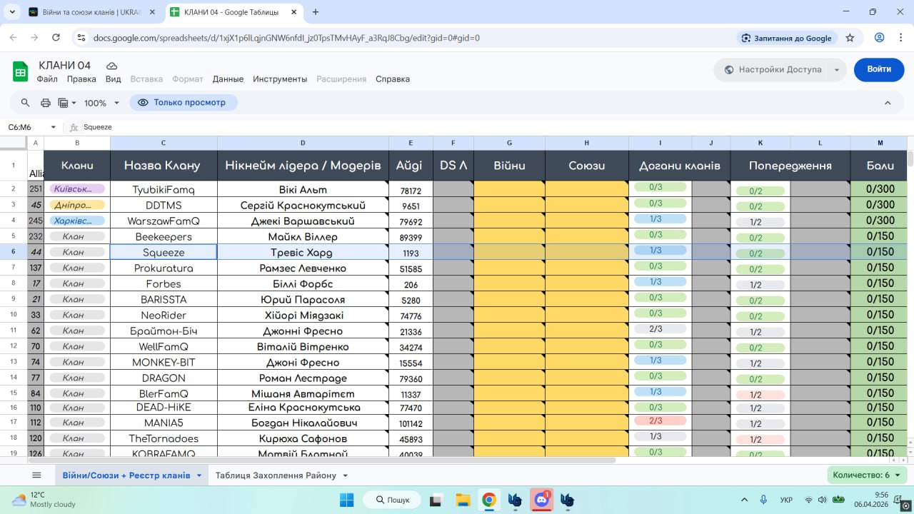This screenshot has width=914, height=514.
Task: Open the all-sheets list hamburger icon
Action: click(x=37, y=475)
